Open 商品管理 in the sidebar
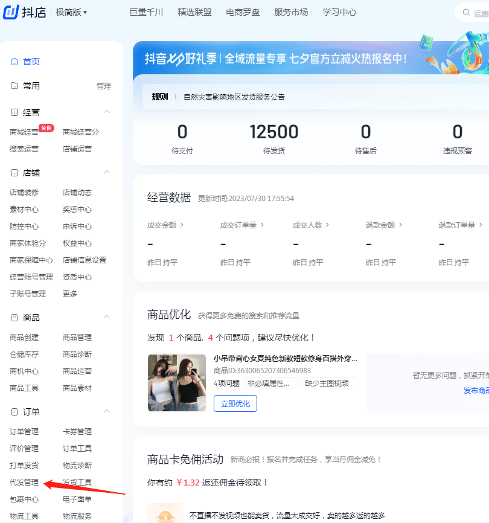Image resolution: width=489 pixels, height=523 pixels. 77,338
